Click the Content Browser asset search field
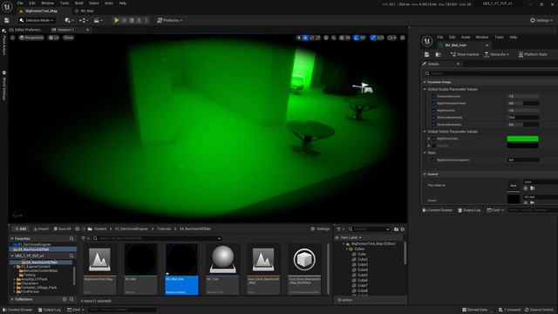 pos(157,238)
